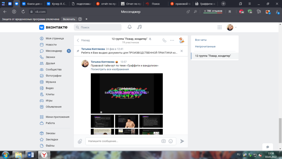This screenshot has height=159, width=282.
Task: Start a call with the phone icon
Action: point(164,40)
